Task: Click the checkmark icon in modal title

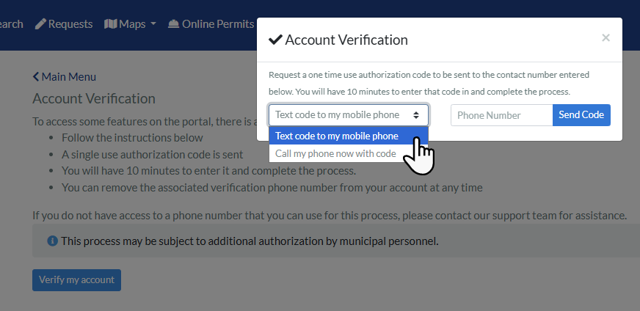Action: (276, 40)
